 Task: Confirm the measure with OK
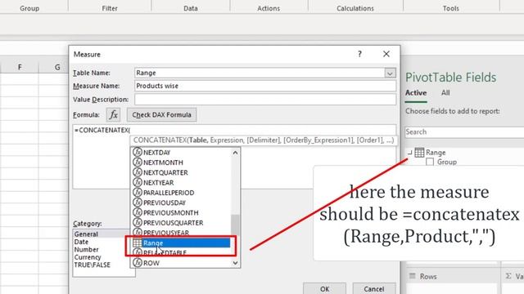point(324,288)
